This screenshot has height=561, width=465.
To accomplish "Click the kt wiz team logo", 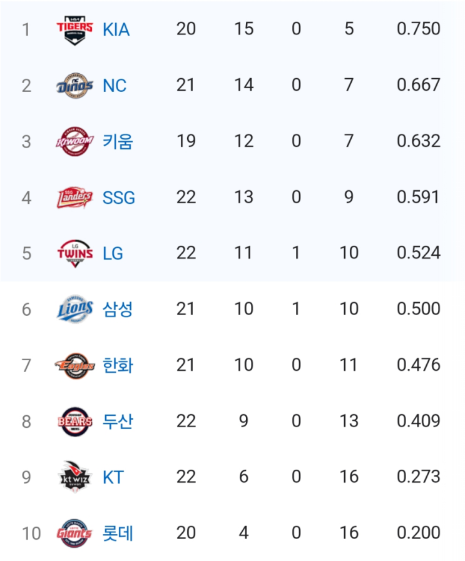I will click(75, 477).
